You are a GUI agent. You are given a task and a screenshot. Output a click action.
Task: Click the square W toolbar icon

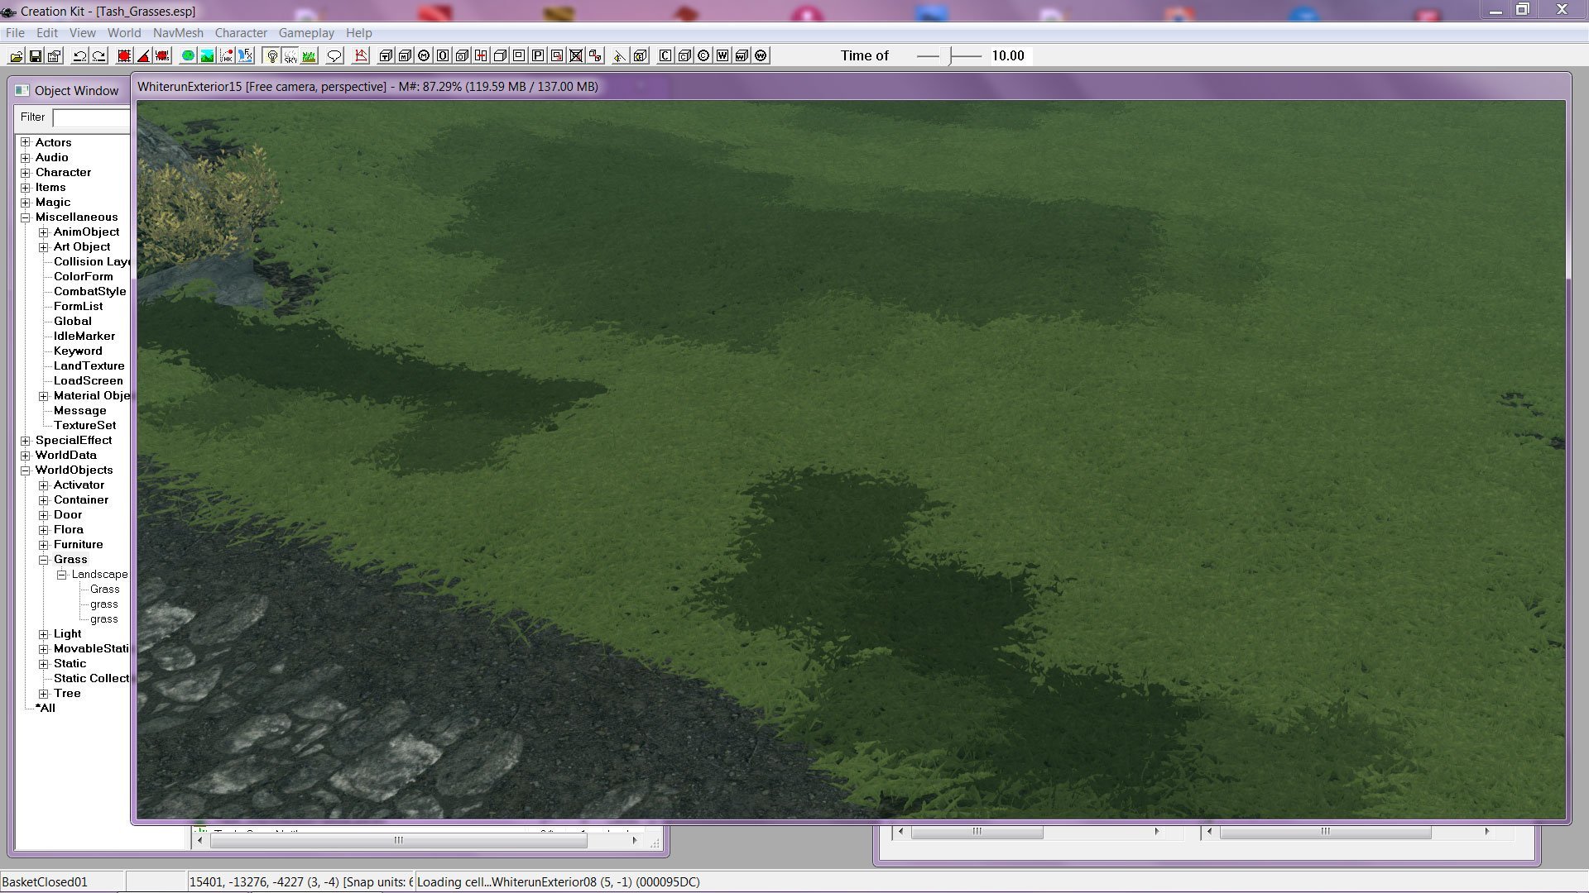click(x=722, y=55)
